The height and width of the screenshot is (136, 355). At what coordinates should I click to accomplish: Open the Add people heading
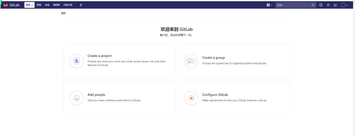[x=96, y=95]
